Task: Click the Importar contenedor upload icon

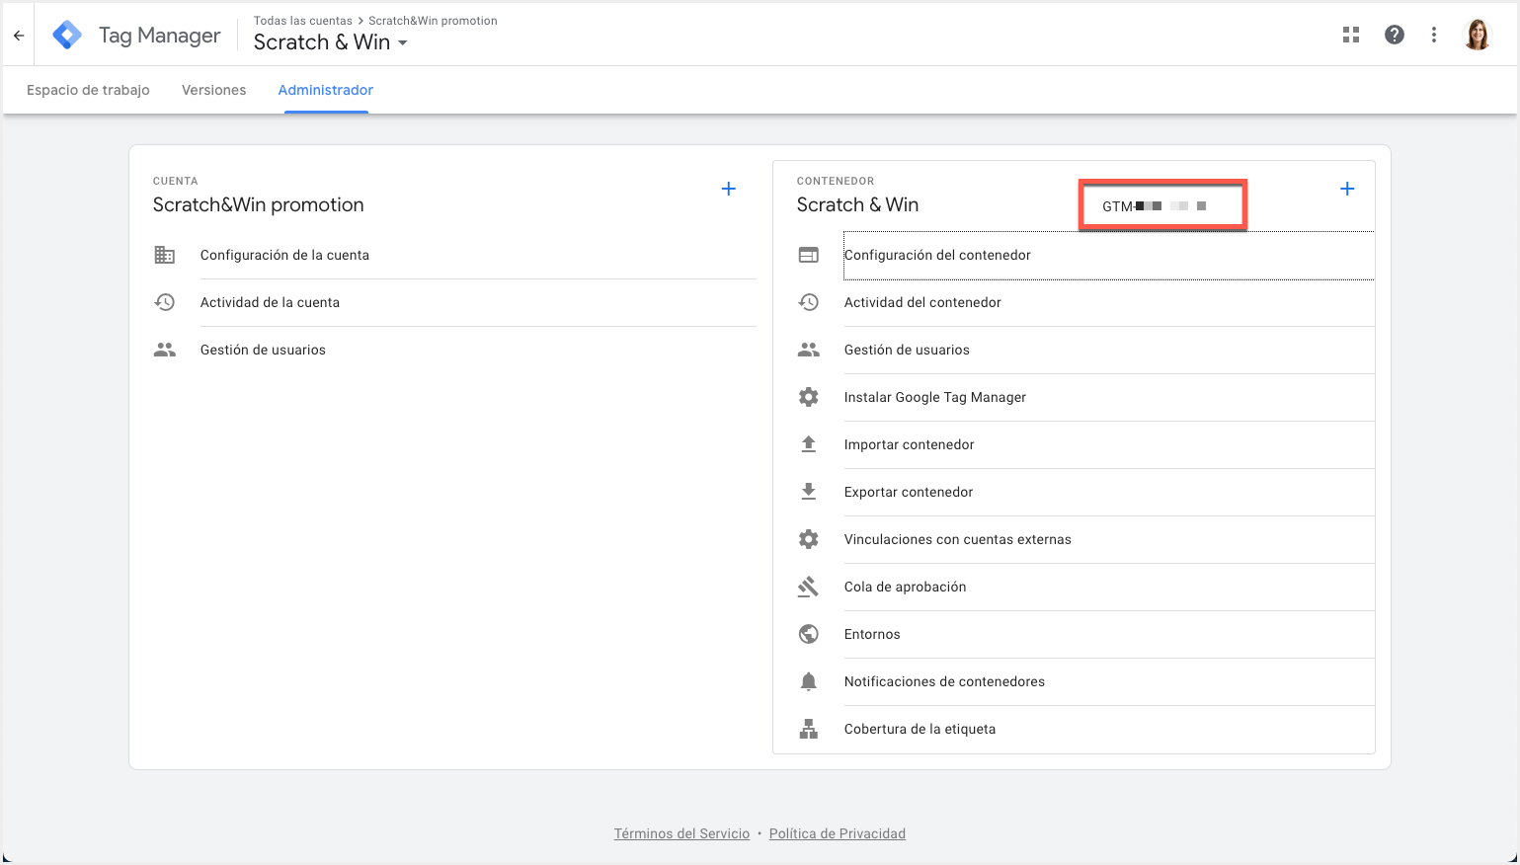Action: tap(809, 444)
